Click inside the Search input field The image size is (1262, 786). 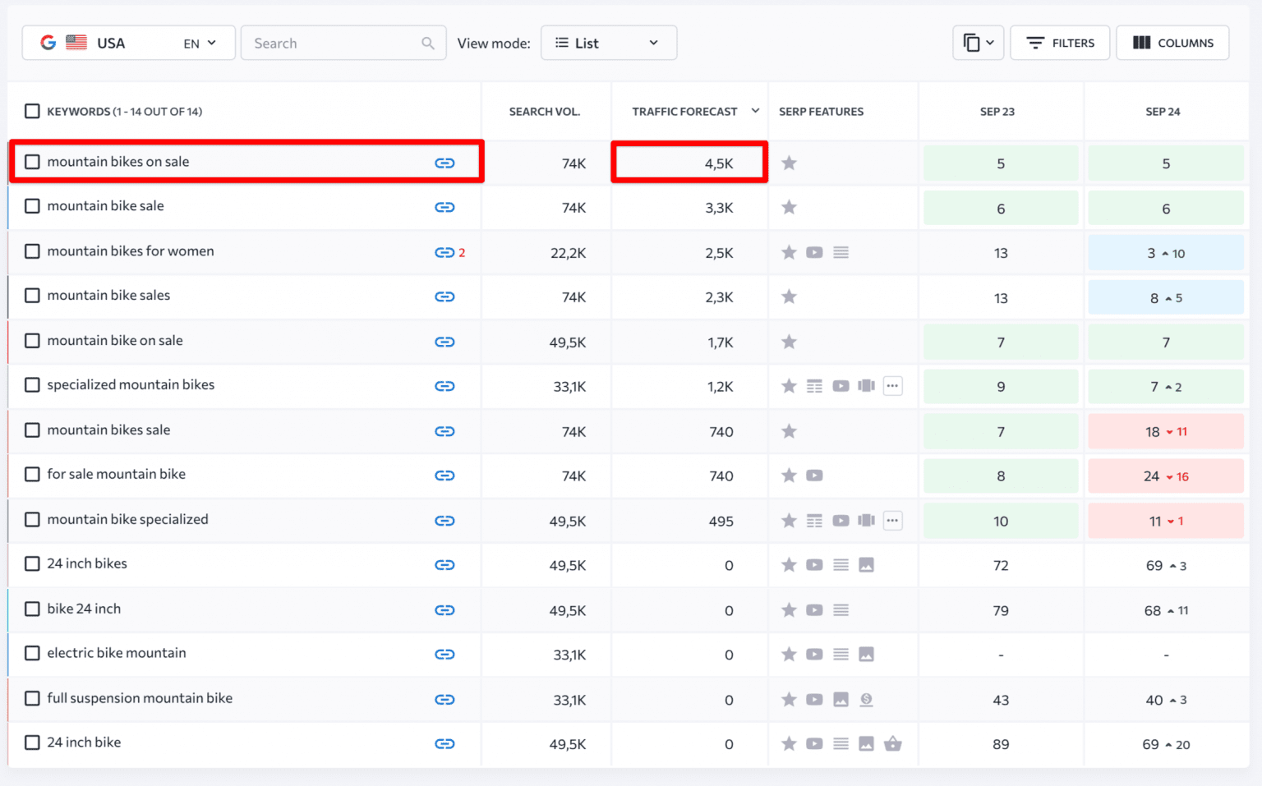(x=329, y=43)
